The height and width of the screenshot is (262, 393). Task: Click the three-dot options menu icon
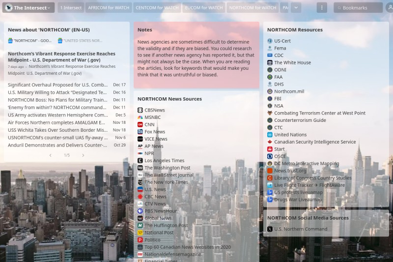click(x=322, y=8)
